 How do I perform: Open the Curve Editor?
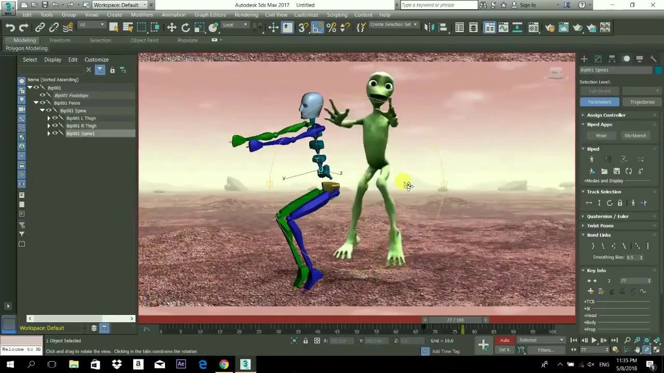[503, 27]
